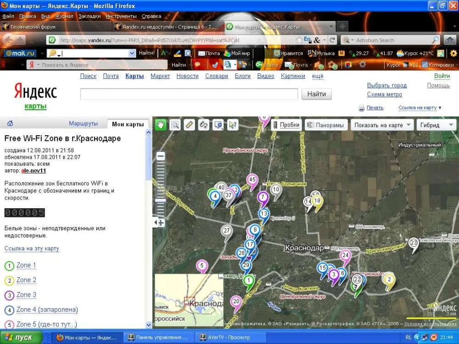Switch to the Маршруты tab
The height and width of the screenshot is (344, 459).
pyautogui.click(x=83, y=123)
